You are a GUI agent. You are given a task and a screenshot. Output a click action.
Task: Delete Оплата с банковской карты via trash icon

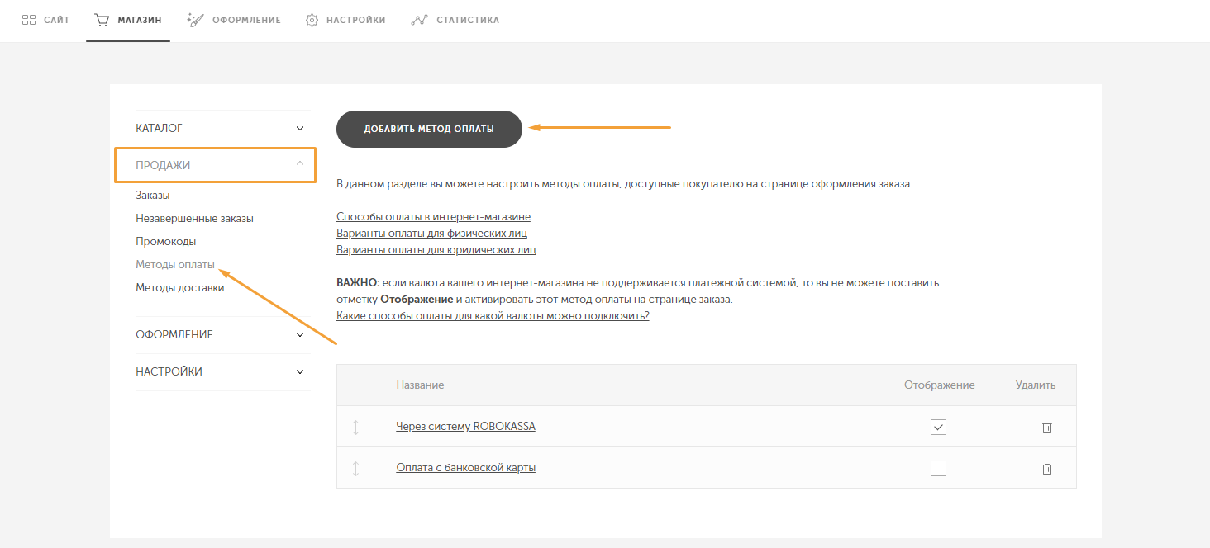coord(1046,469)
